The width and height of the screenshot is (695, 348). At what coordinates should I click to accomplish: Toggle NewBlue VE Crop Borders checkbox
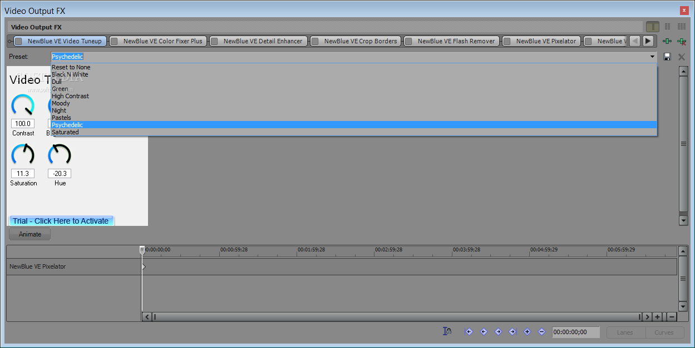315,41
